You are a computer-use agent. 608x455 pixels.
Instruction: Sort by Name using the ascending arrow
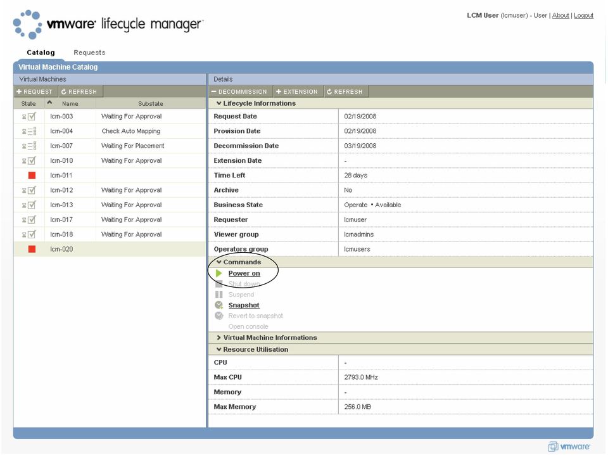pyautogui.click(x=49, y=103)
